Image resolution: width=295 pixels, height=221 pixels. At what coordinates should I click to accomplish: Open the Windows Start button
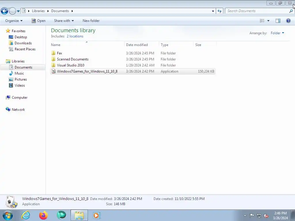(8, 215)
